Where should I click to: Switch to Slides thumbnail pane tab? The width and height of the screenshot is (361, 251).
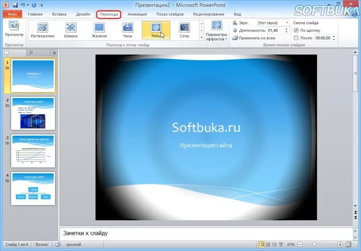point(15,52)
